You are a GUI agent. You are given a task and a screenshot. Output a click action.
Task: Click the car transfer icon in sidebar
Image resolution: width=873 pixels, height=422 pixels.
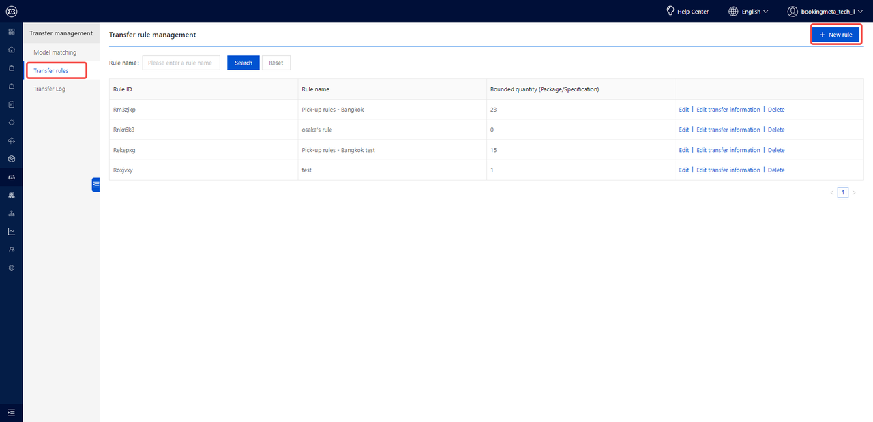11,177
